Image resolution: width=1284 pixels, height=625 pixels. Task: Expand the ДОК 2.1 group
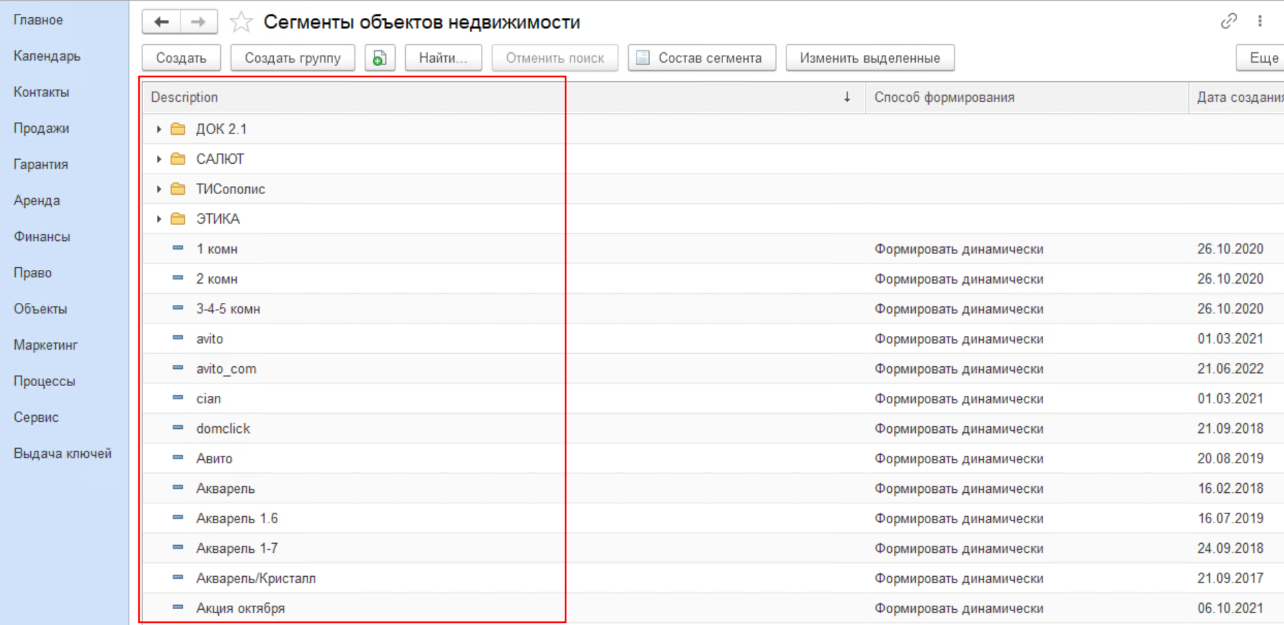coord(159,129)
